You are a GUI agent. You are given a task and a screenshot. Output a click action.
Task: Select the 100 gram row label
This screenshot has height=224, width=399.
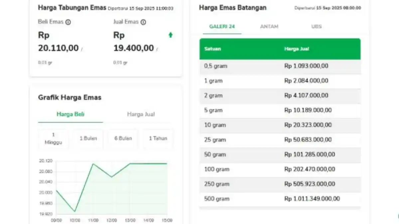217,169
